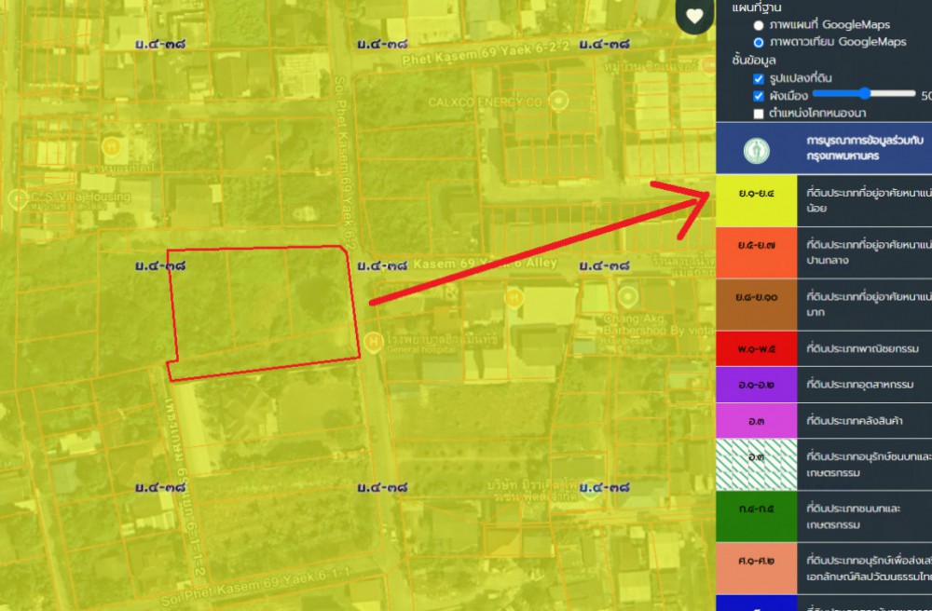Uncheck the รูปแปลงที่ดิน layer checkbox
Viewport: 932px width, 611px height.
(x=759, y=79)
